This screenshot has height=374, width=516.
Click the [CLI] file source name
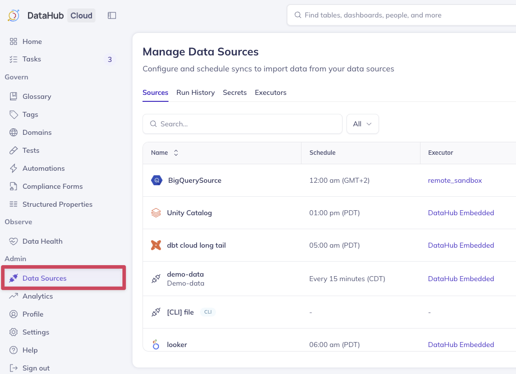click(180, 312)
